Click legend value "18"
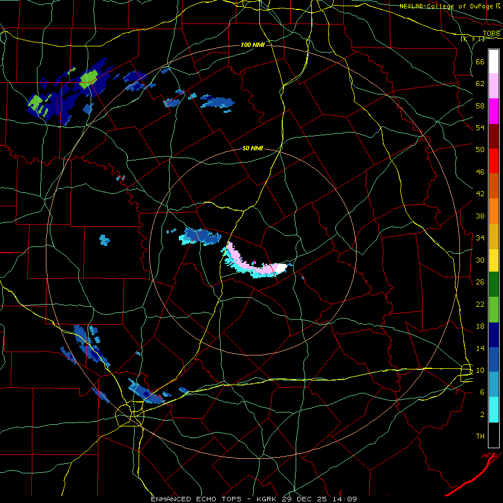 click(x=480, y=326)
